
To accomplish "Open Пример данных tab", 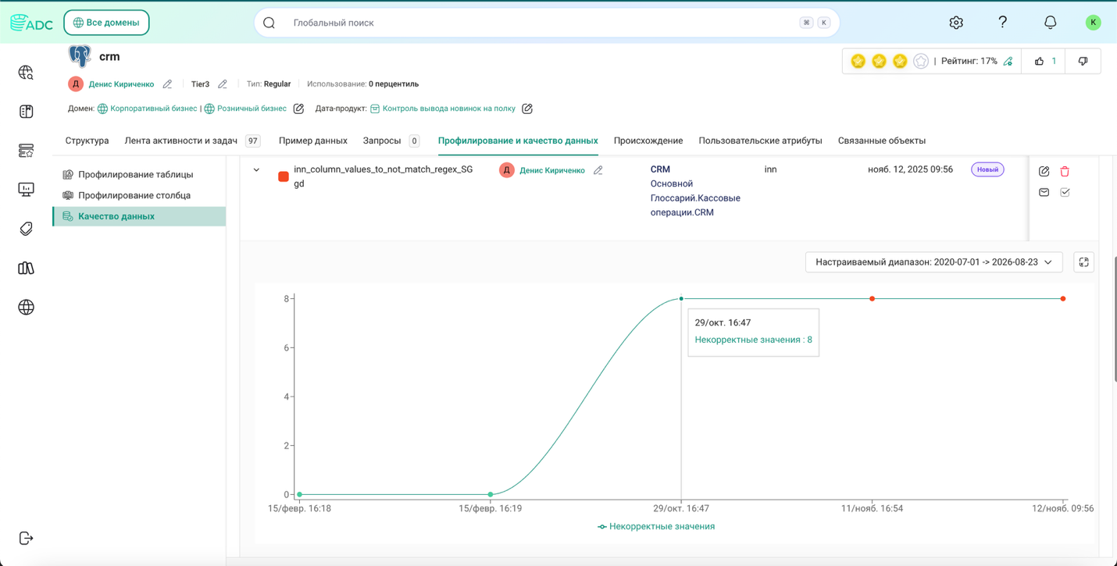I will [x=312, y=141].
